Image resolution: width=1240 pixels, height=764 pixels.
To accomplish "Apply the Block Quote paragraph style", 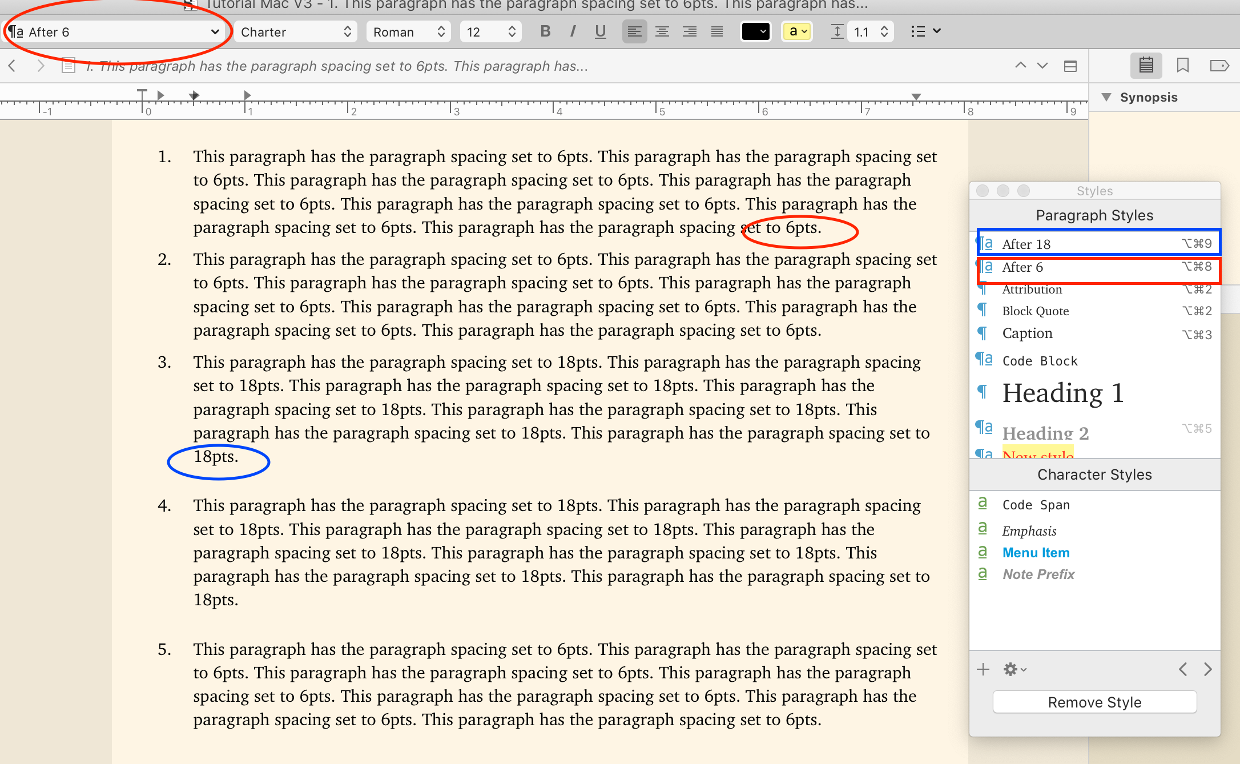I will point(1036,311).
